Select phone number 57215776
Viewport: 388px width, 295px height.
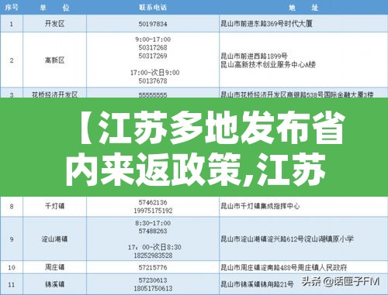point(153,267)
